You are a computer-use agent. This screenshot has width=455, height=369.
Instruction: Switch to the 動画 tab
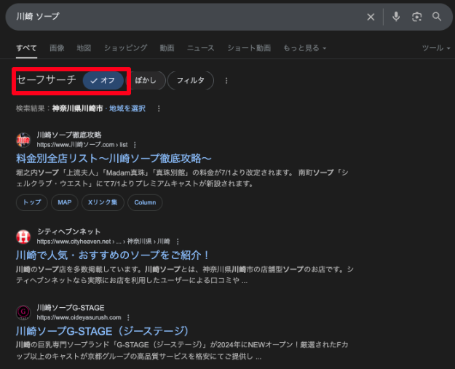(167, 48)
